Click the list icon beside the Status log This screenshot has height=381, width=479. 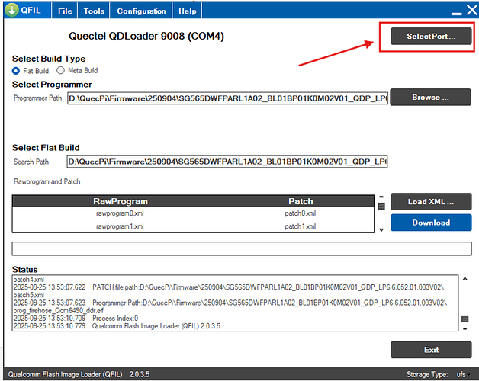click(465, 319)
